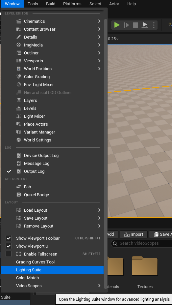Screen dimensions: 172x305
Task: Expand the Content Browser submenu arrow
Action: (99, 29)
